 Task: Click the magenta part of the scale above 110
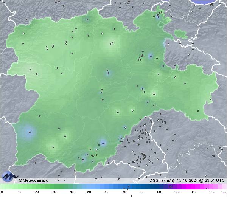pos(194,186)
